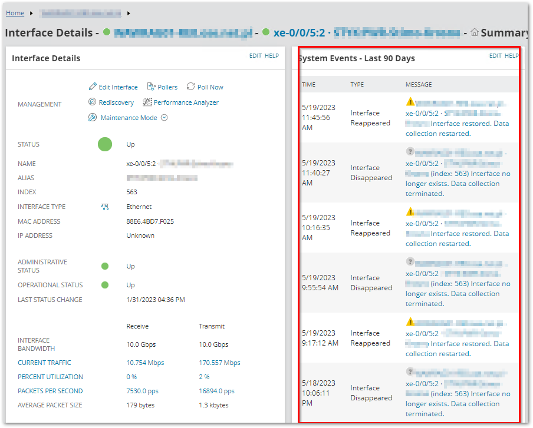Click the Performance Analyzer chart icon
The image size is (533, 428).
pos(147,102)
